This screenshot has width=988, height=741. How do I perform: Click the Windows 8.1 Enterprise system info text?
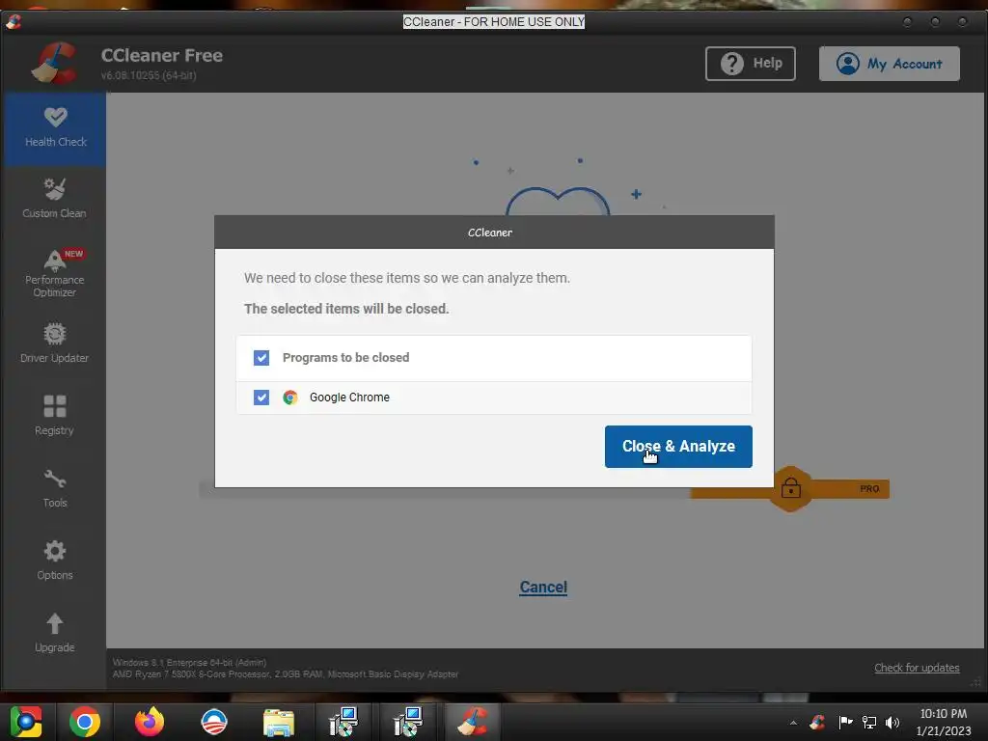coord(189,662)
